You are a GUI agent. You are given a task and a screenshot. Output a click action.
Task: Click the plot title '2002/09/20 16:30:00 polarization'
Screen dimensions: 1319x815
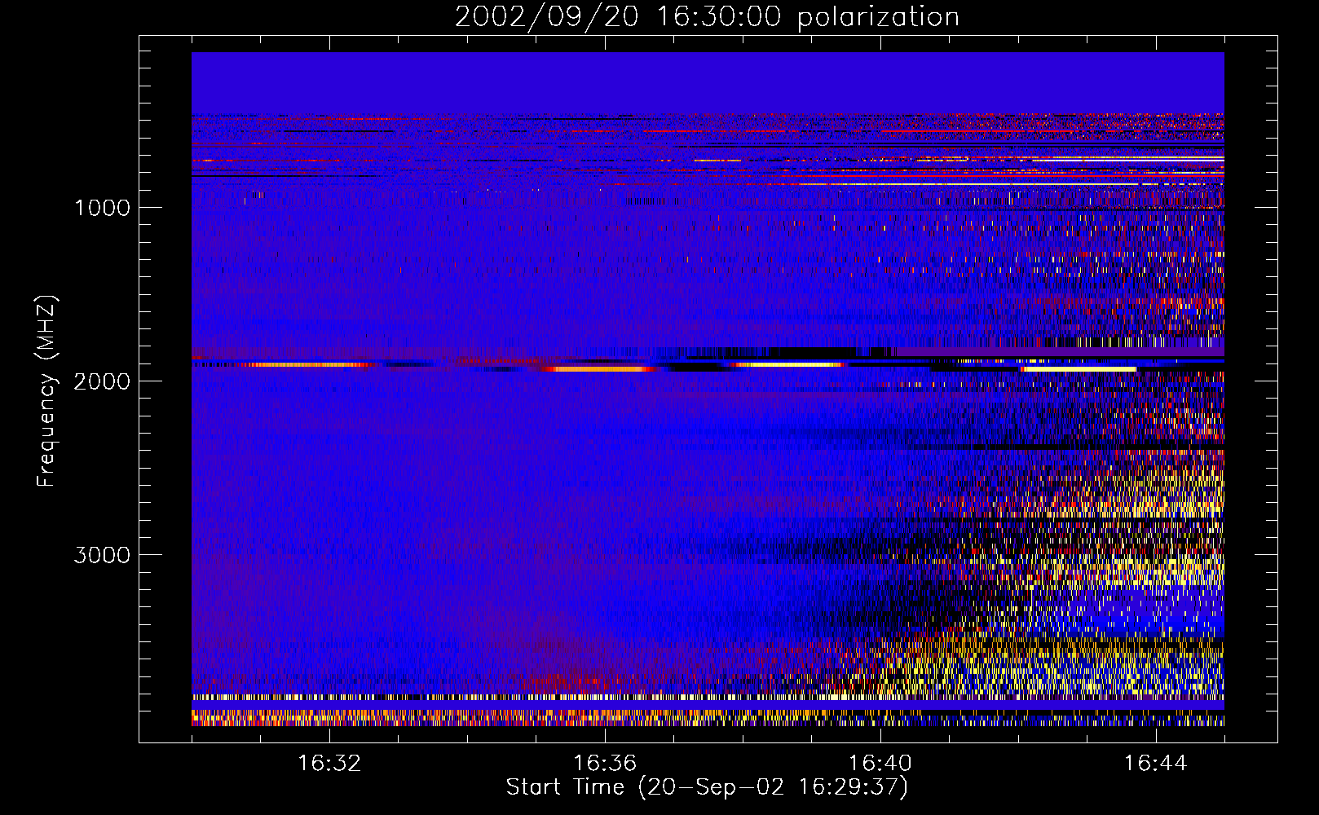(x=707, y=17)
